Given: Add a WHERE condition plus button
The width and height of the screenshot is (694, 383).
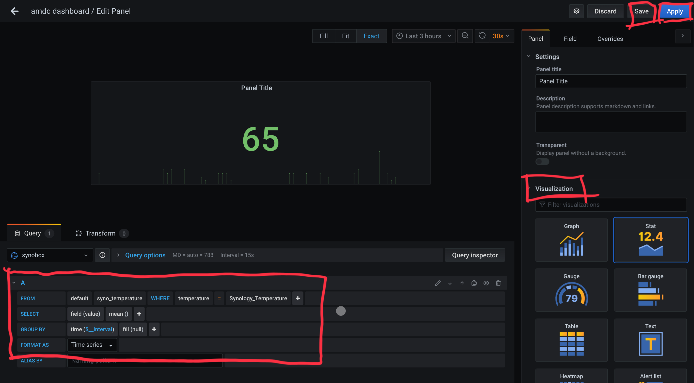Looking at the screenshot, I should (298, 298).
